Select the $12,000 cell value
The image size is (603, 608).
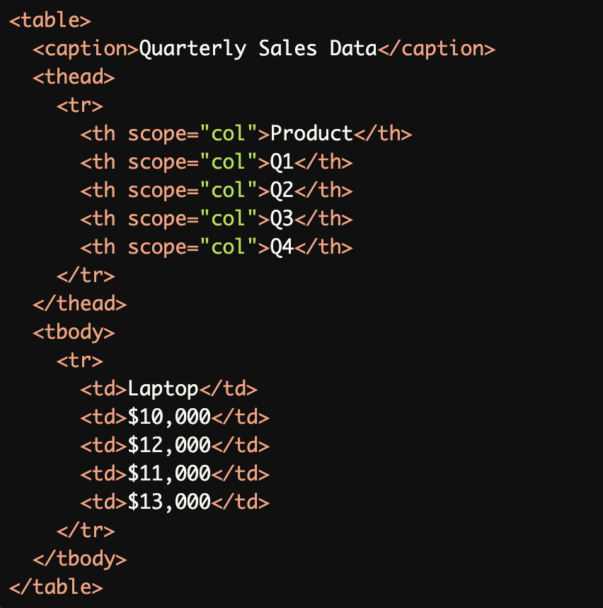(169, 445)
